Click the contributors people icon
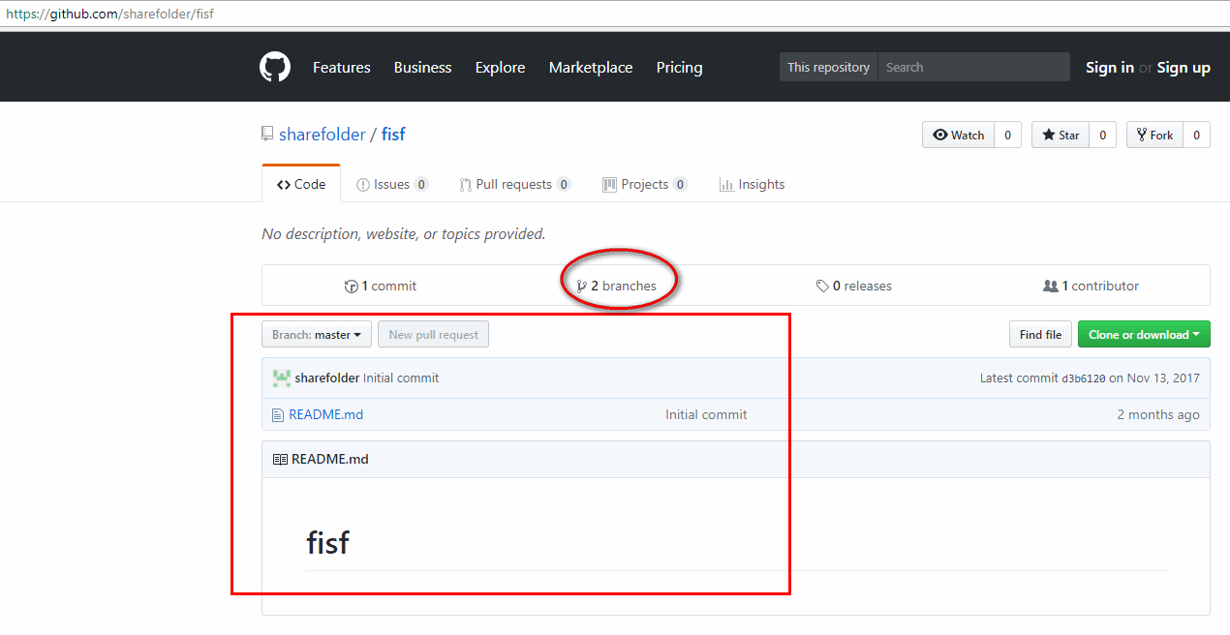 [1049, 286]
